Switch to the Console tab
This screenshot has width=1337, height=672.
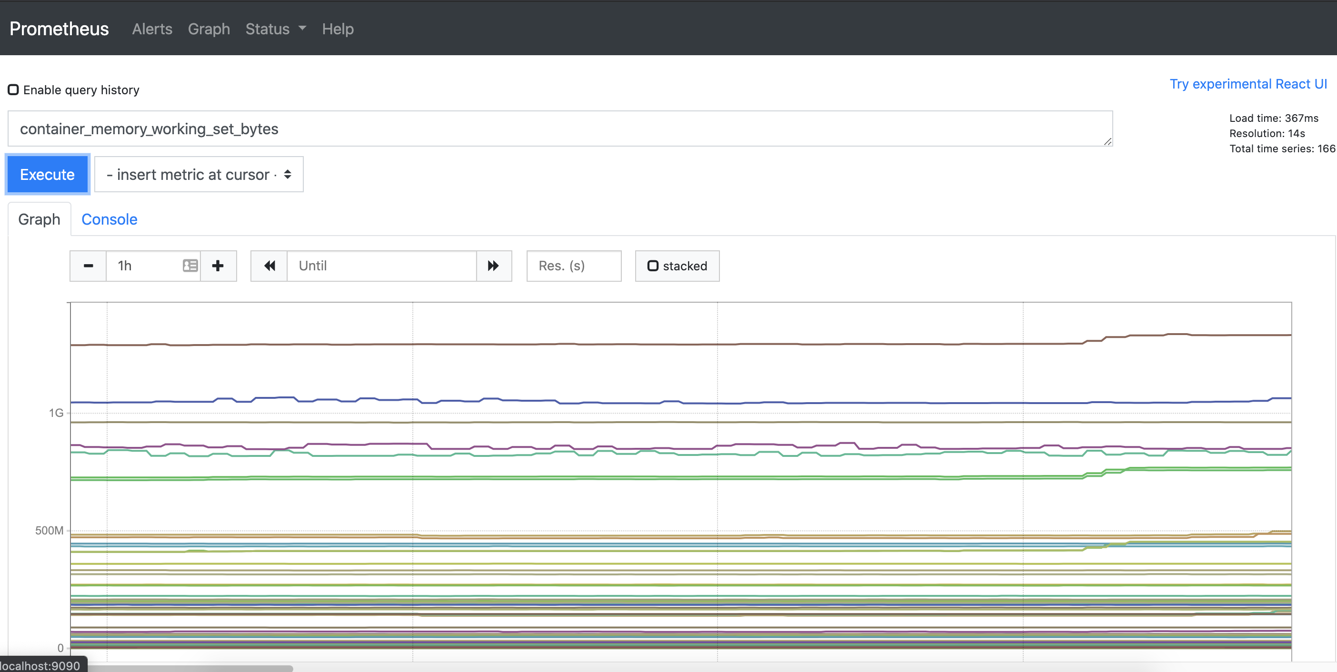[109, 218]
